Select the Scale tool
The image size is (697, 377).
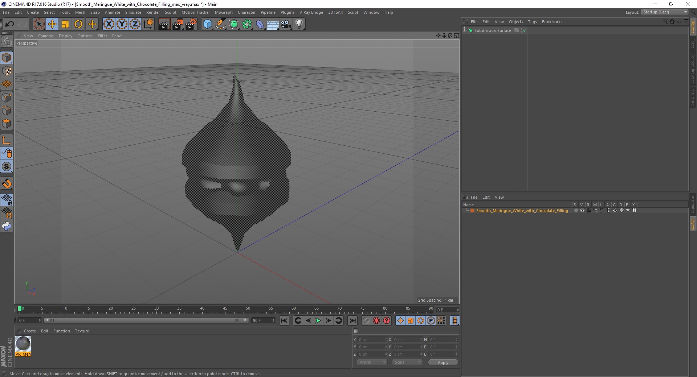[x=65, y=24]
